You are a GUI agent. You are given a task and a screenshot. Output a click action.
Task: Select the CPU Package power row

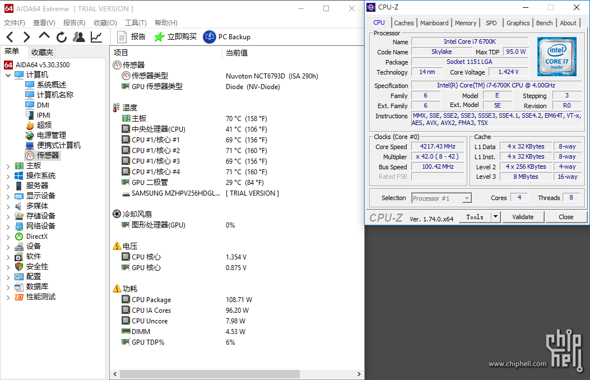point(187,299)
